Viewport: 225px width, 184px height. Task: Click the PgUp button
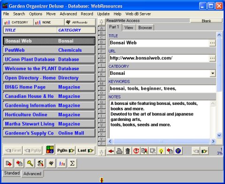coord(33,151)
